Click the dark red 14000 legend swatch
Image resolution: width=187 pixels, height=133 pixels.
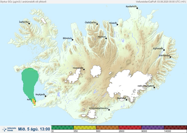click(x=176, y=127)
